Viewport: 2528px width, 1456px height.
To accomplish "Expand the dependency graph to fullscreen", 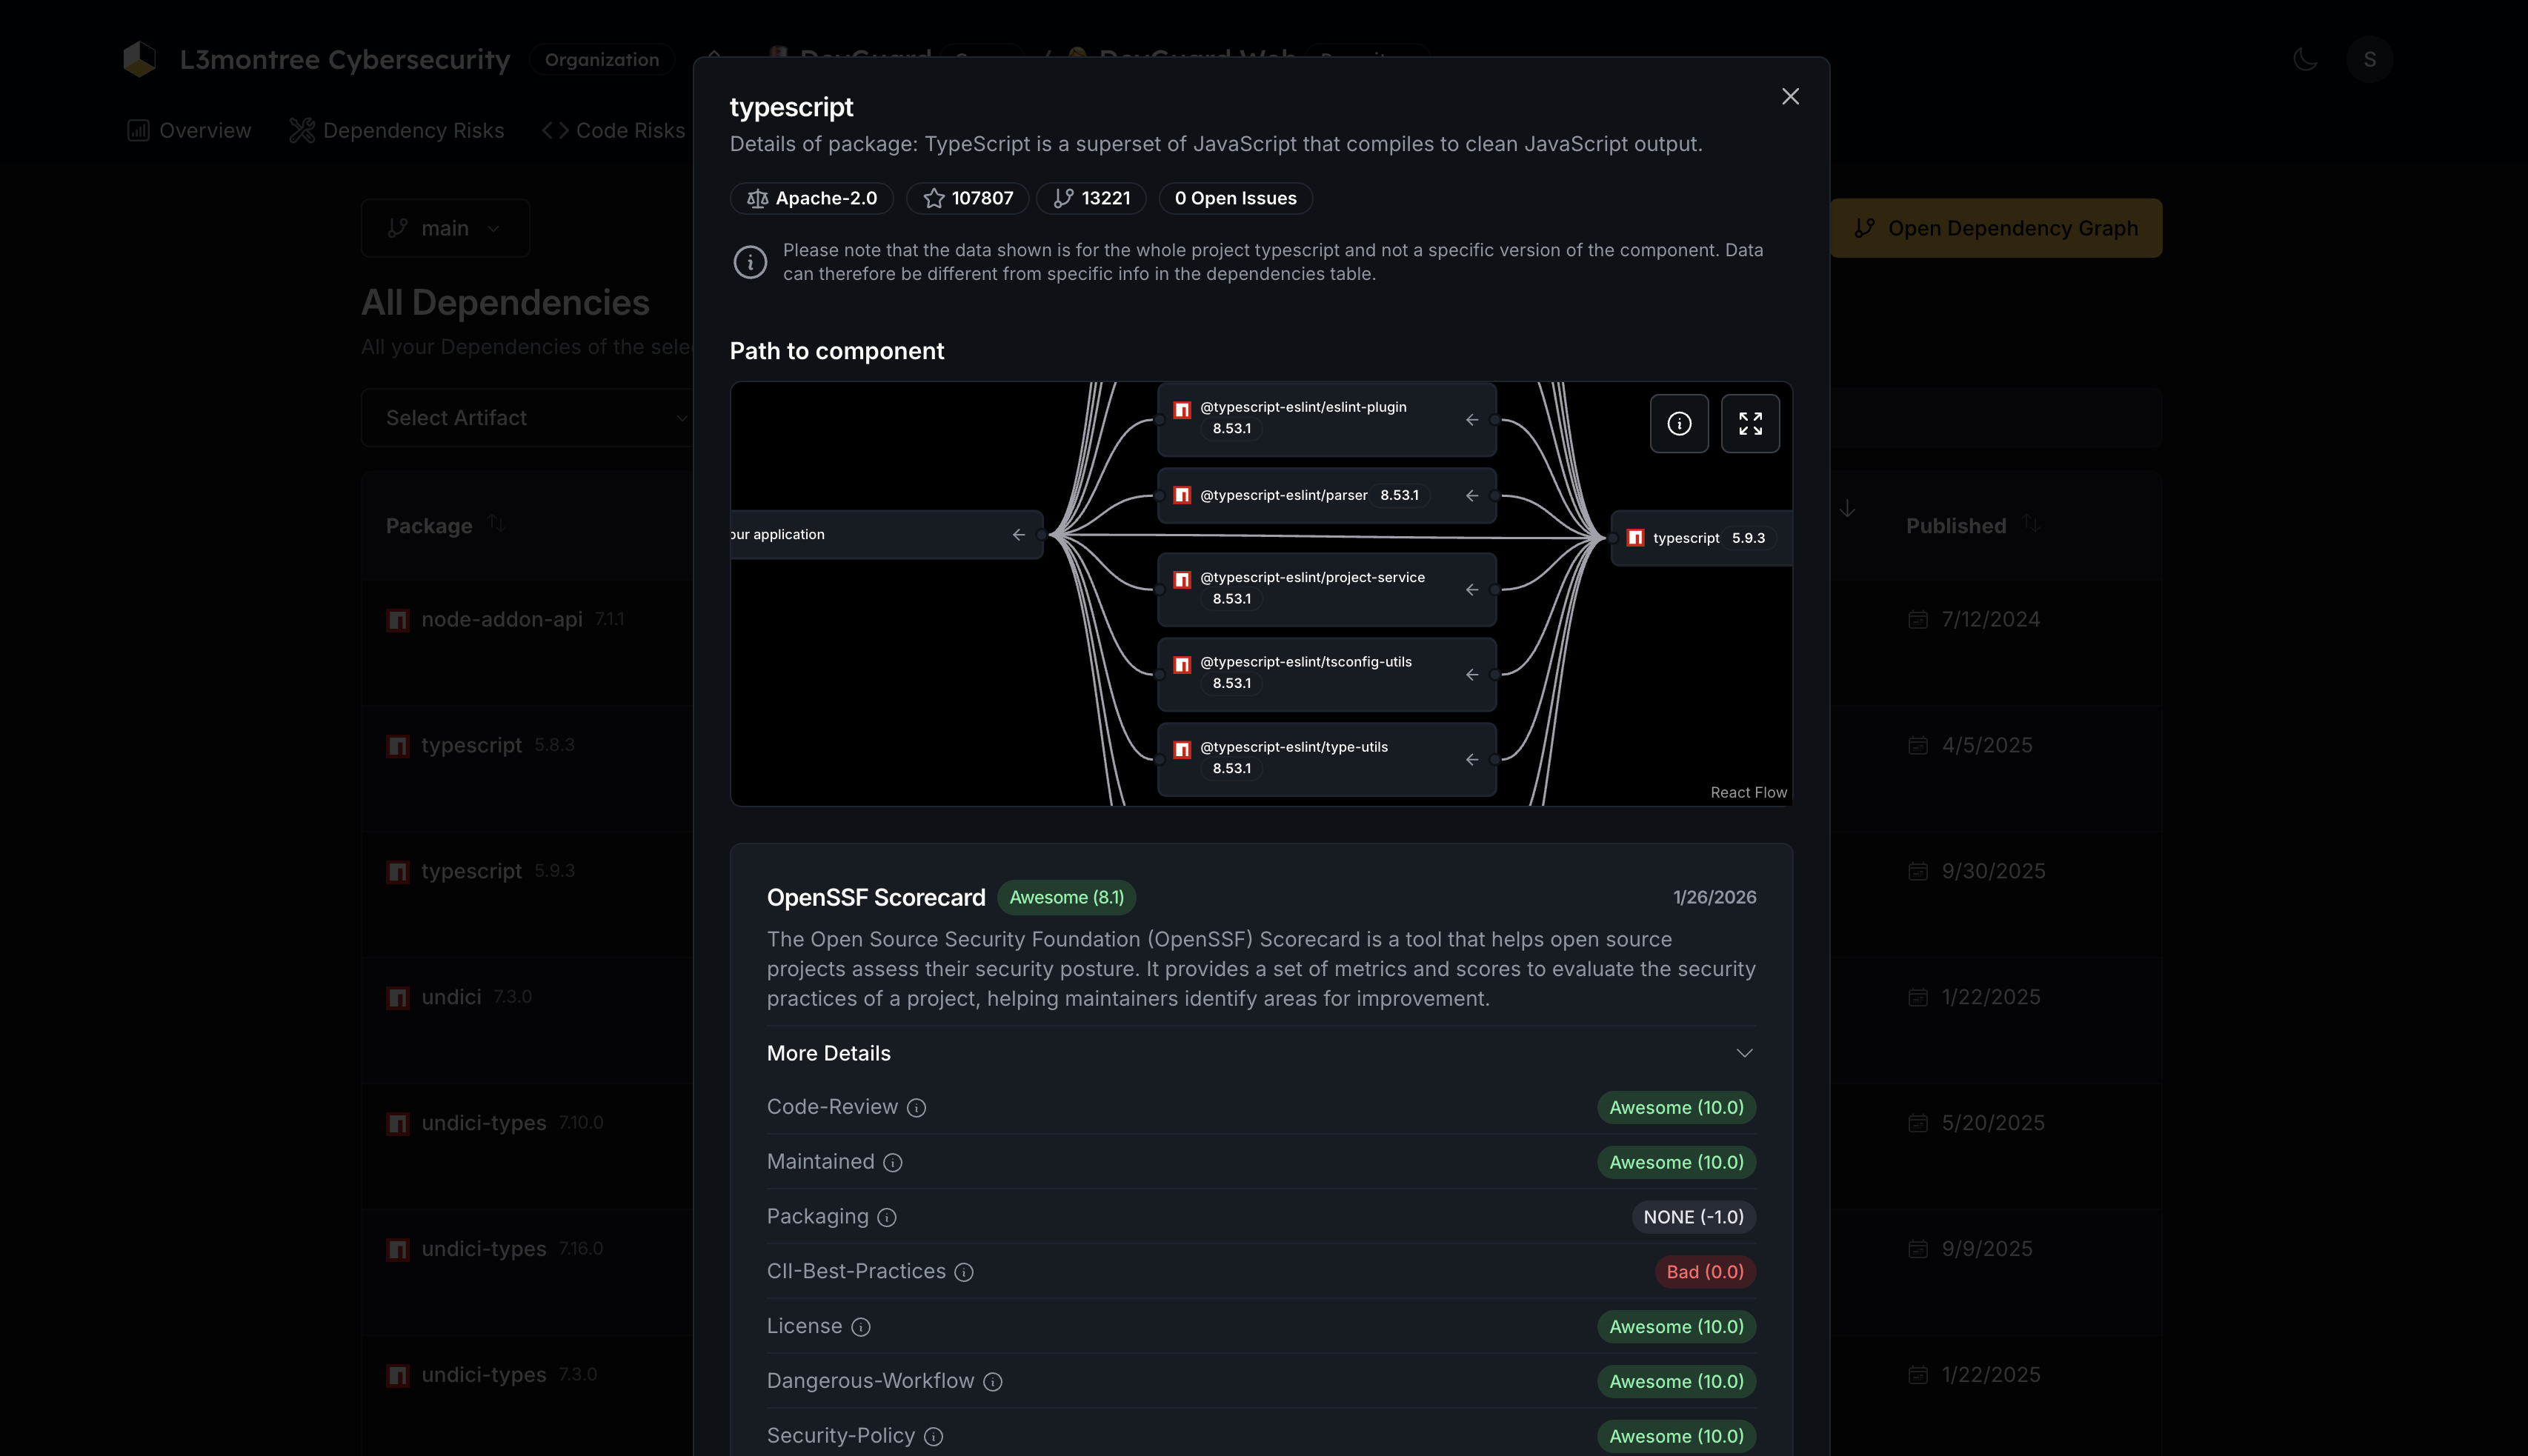I will [x=1750, y=423].
